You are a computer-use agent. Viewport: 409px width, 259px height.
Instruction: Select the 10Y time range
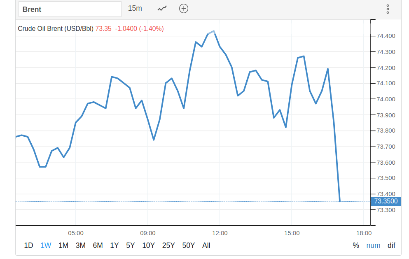coord(148,245)
